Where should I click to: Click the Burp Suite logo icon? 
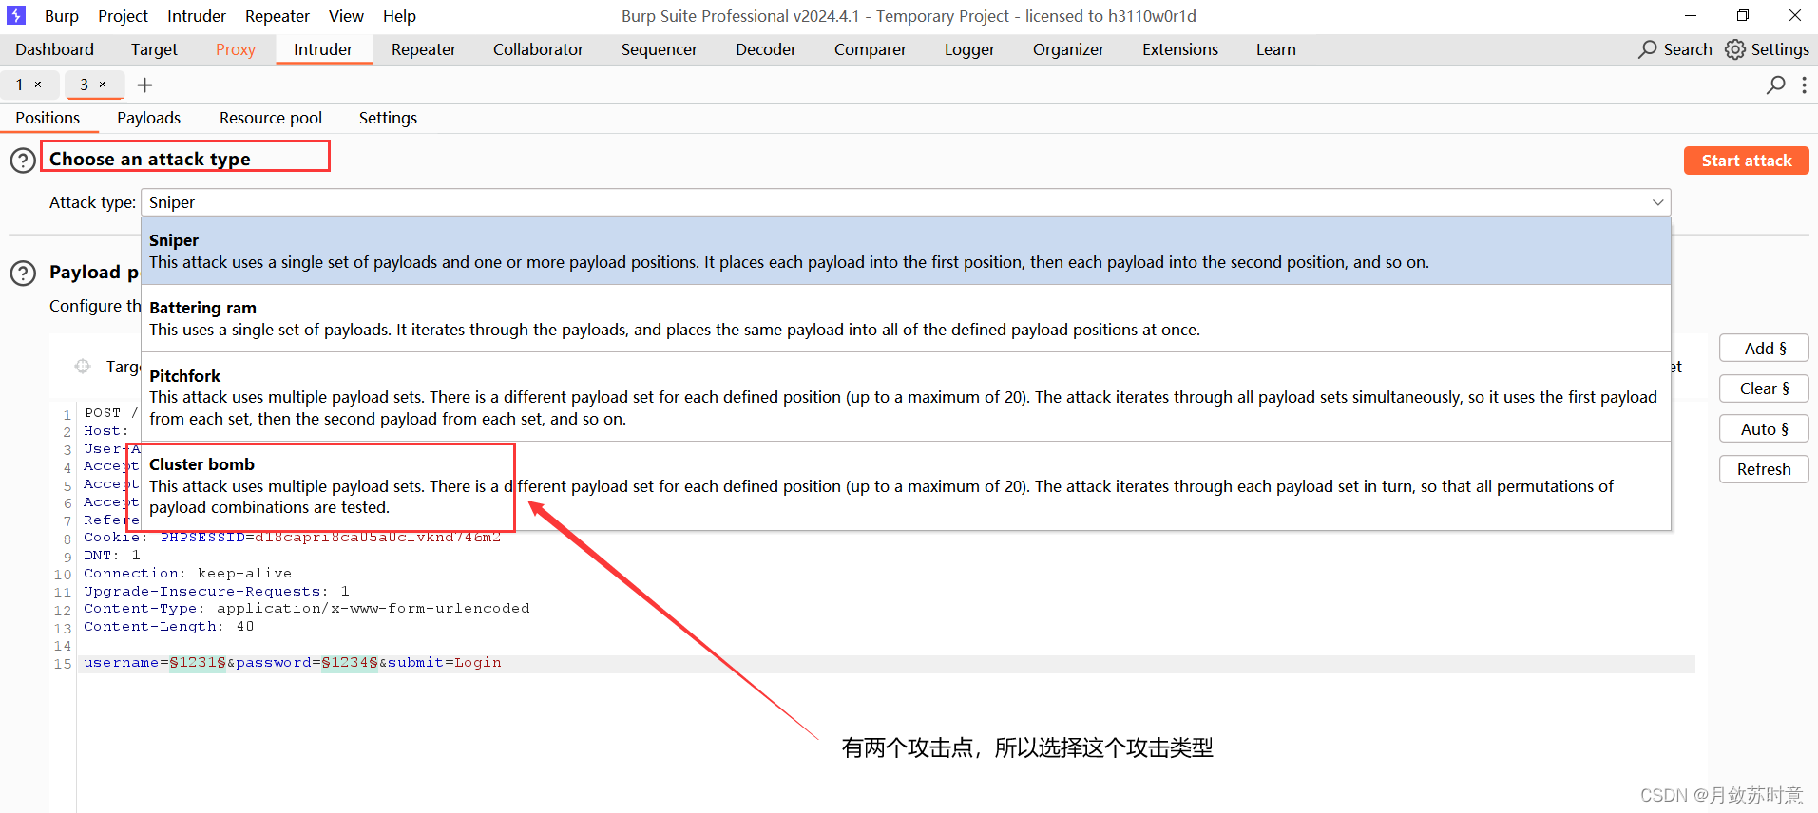coord(16,15)
